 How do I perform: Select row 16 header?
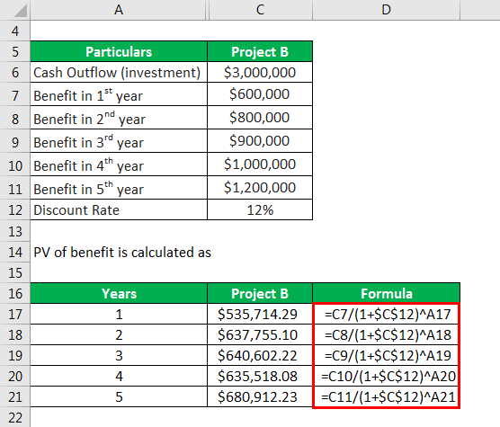point(15,293)
